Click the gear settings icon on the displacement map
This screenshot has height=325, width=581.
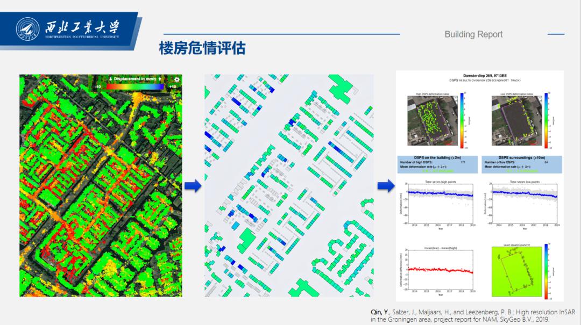click(x=177, y=80)
